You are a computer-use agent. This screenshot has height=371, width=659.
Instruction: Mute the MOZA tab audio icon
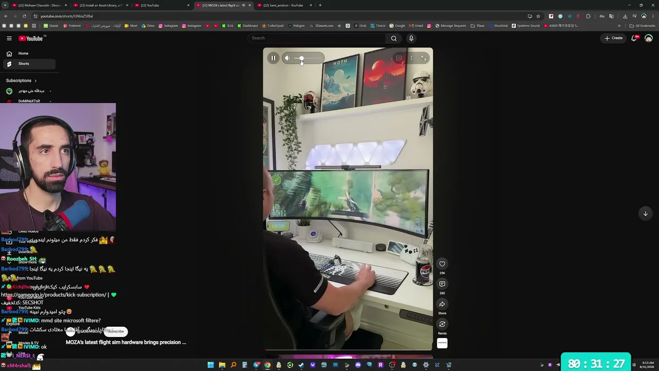[x=244, y=5]
